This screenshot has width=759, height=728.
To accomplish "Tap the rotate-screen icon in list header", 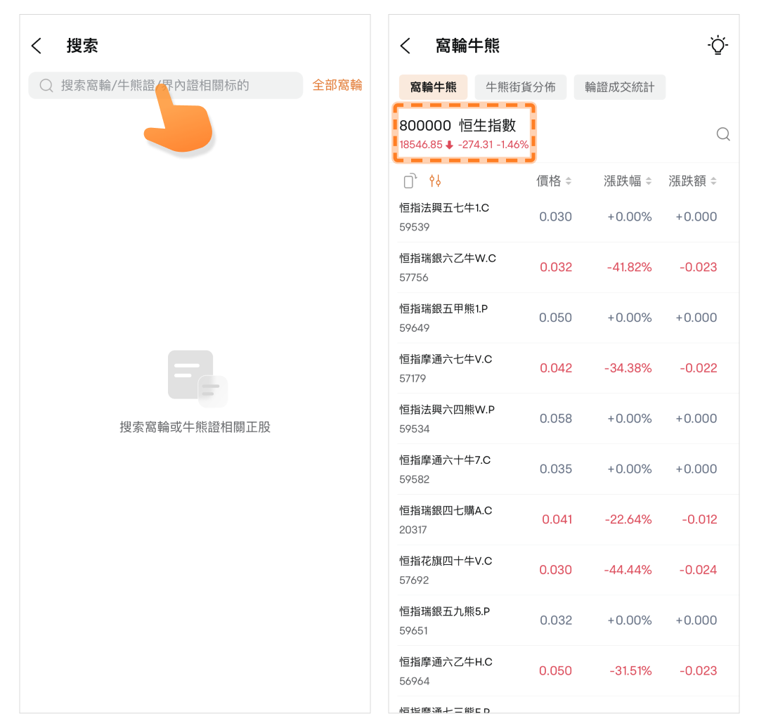I will point(410,181).
